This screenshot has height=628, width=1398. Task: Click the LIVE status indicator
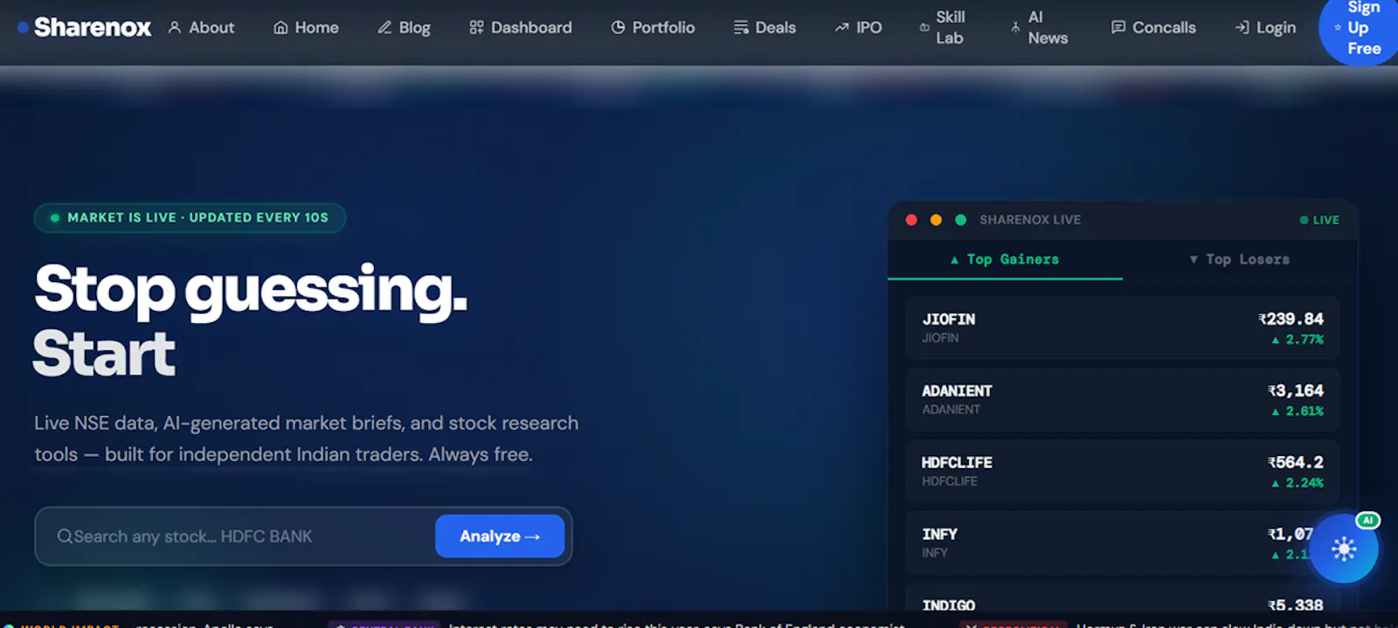click(1319, 220)
